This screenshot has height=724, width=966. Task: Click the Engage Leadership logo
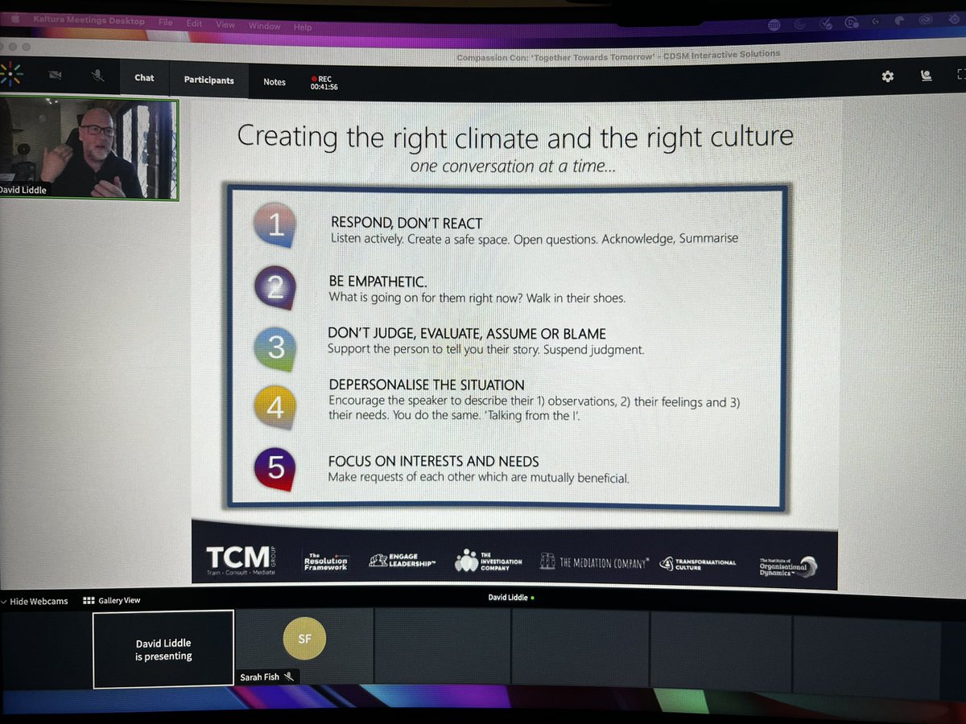pyautogui.click(x=402, y=561)
